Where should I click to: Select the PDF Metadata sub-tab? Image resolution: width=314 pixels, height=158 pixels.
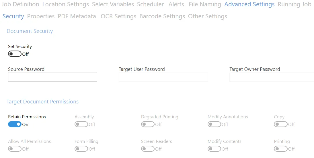(77, 16)
